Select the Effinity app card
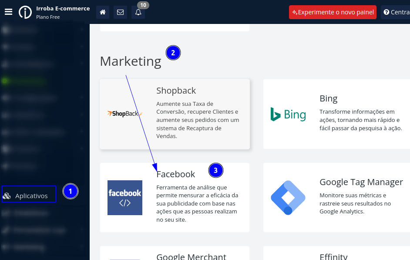 (336, 253)
